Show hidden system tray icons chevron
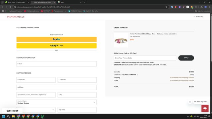 pos(188,116)
